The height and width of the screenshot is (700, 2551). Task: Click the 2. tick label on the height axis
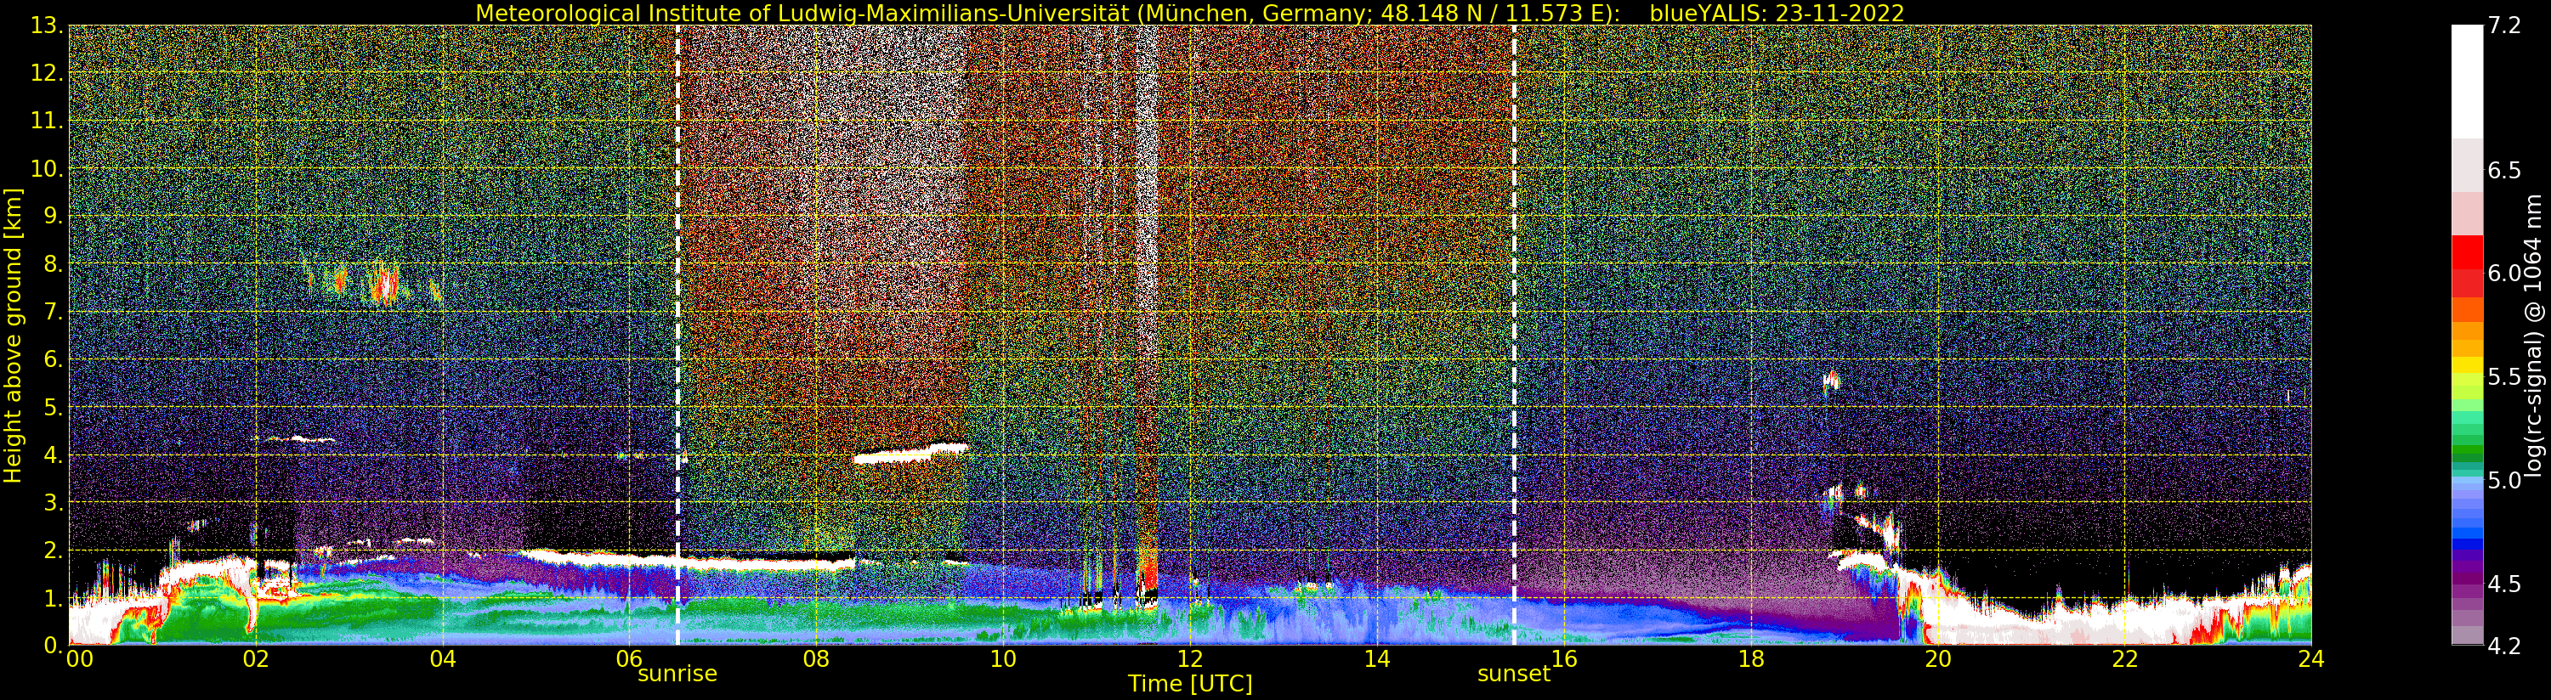point(54,550)
